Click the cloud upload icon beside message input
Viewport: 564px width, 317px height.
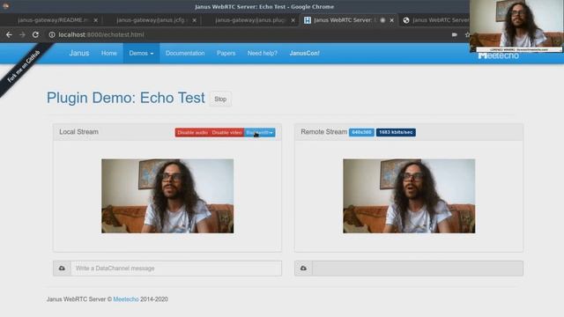[62, 269]
